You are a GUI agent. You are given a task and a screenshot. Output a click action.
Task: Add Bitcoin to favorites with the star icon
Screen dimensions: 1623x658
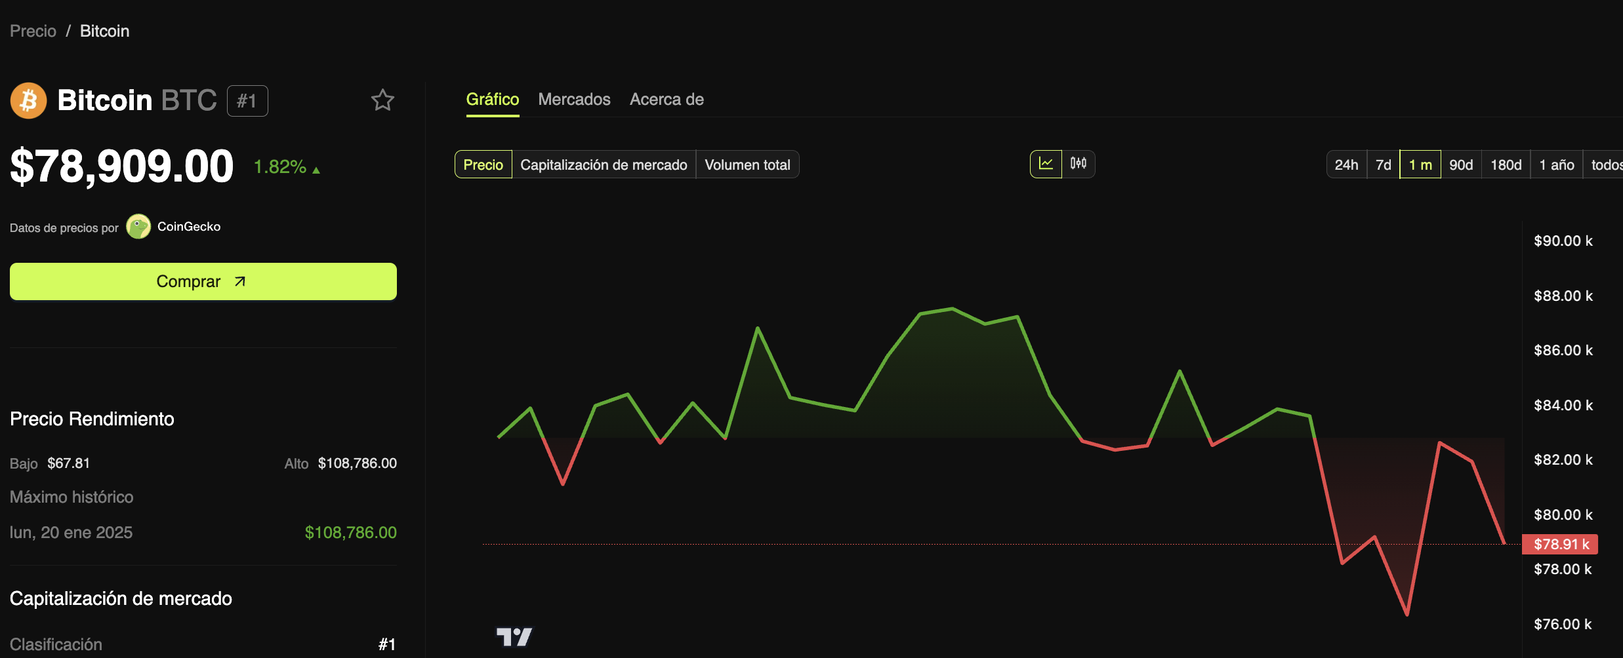pyautogui.click(x=382, y=100)
